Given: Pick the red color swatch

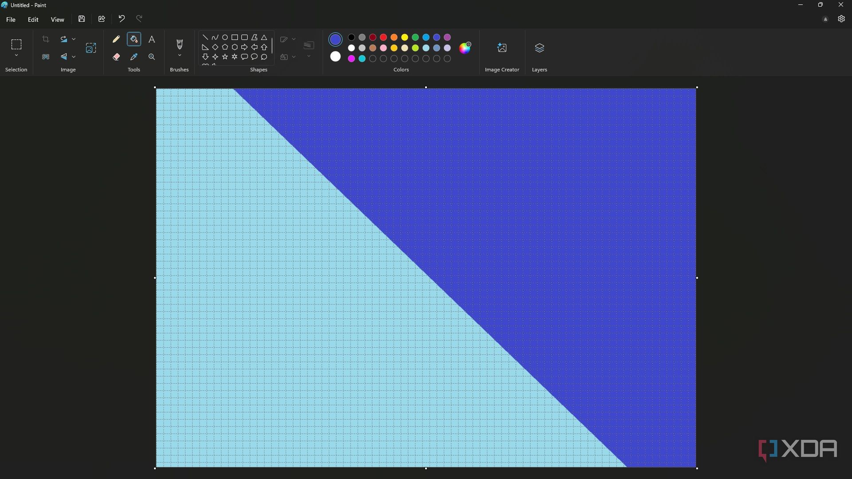Looking at the screenshot, I should pyautogui.click(x=383, y=37).
